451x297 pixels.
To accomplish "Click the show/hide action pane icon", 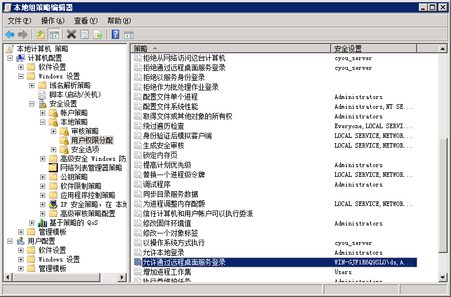I will pos(128,35).
